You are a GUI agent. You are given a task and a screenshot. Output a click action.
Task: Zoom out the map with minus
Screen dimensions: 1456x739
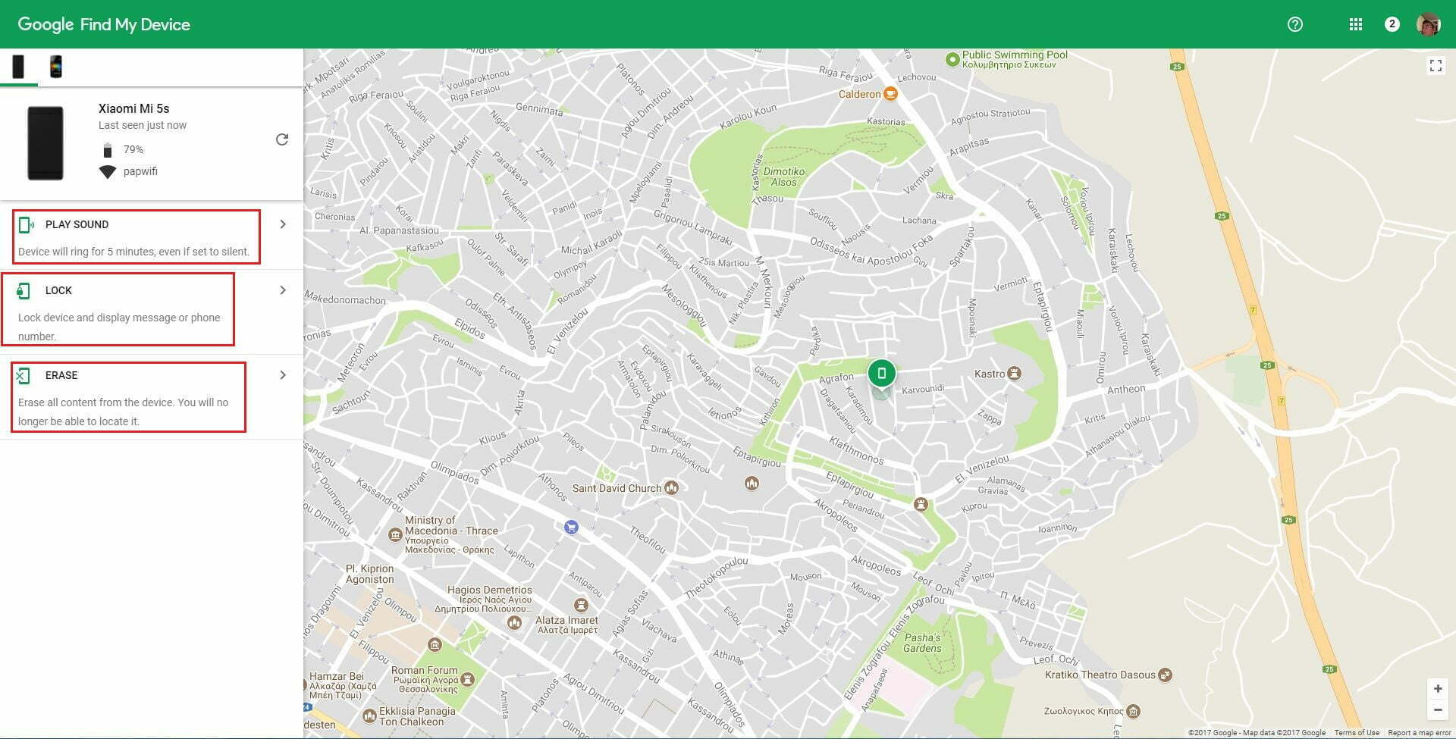[x=1438, y=710]
